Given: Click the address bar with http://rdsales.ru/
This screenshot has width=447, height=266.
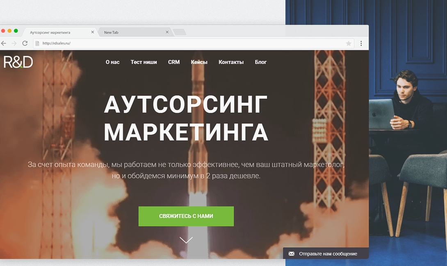Looking at the screenshot, I should 194,43.
